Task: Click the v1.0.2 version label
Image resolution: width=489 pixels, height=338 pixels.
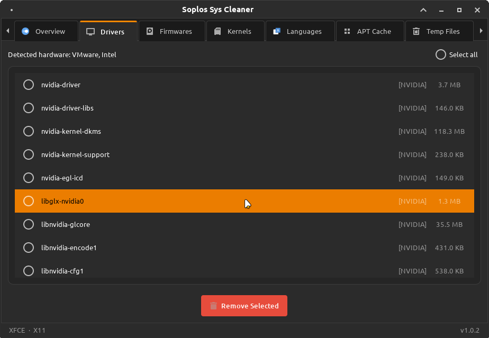Action: coord(469,330)
